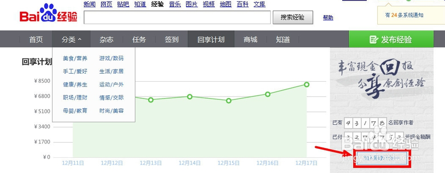Open the 文库 link

(260, 4)
